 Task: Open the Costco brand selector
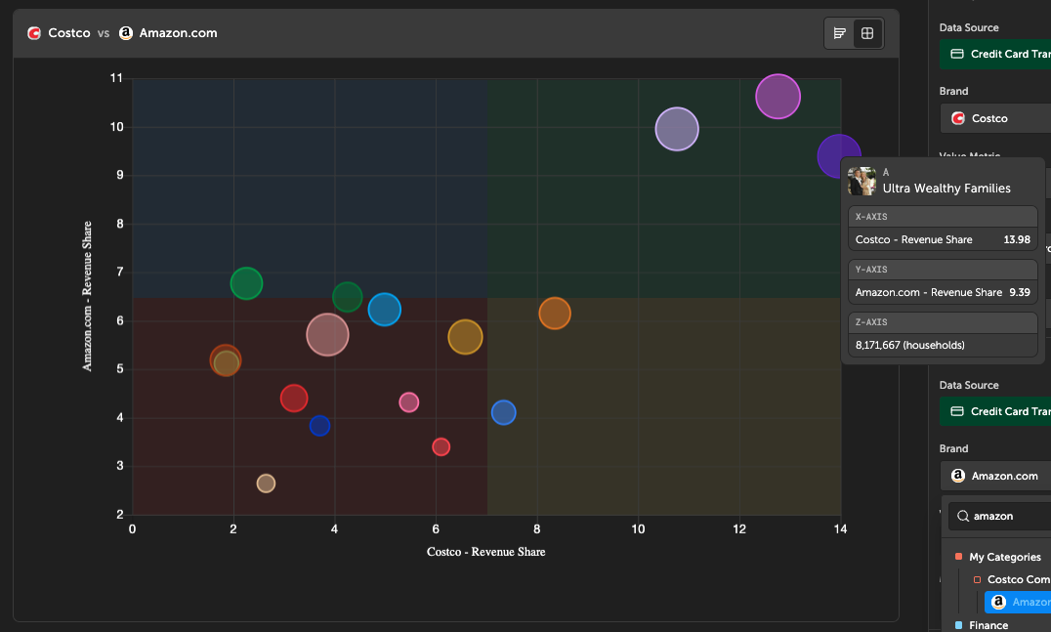pos(995,118)
